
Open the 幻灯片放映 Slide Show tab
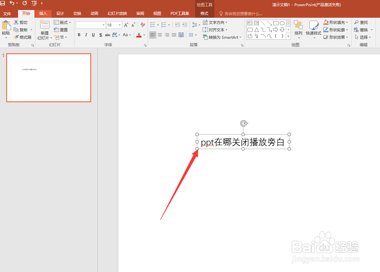[117, 14]
